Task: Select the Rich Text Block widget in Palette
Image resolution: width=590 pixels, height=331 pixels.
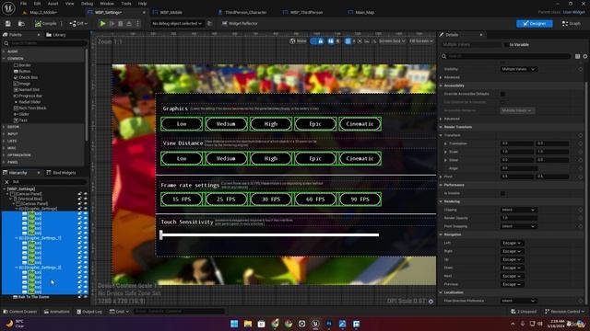Action: 29,108
